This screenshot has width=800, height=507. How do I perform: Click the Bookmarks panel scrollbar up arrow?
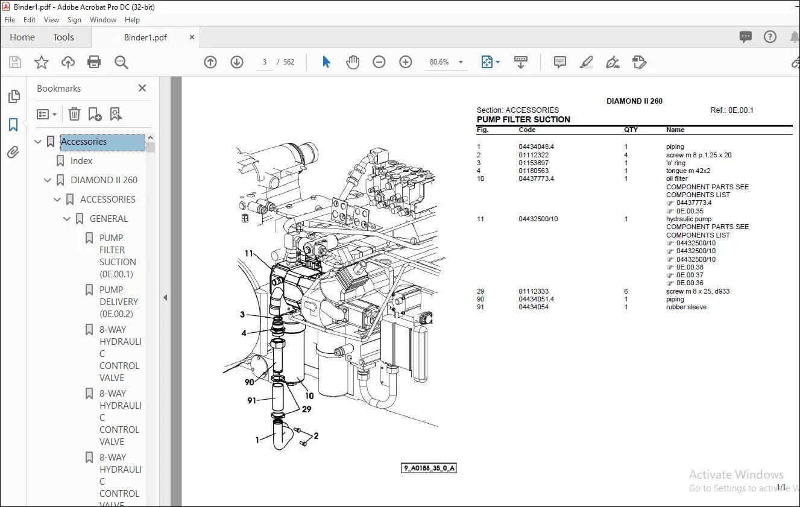tap(151, 137)
